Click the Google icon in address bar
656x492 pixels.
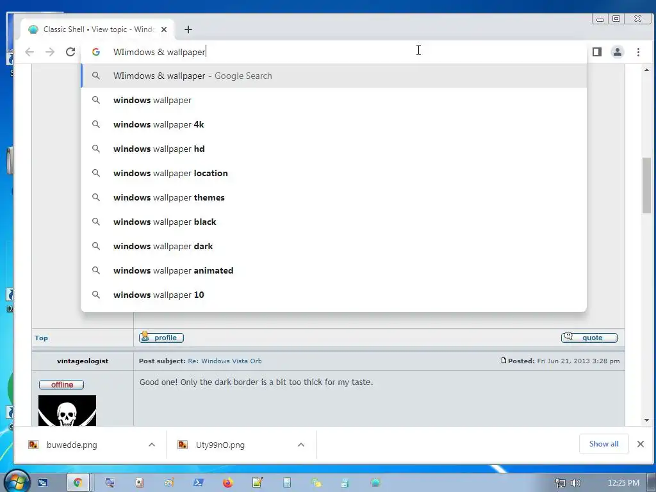tap(96, 52)
